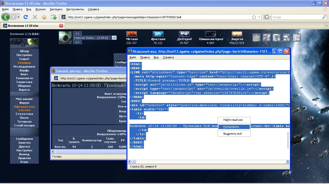Open the Скупщик sidebar link
The width and height of the screenshot is (329, 184).
[24, 63]
